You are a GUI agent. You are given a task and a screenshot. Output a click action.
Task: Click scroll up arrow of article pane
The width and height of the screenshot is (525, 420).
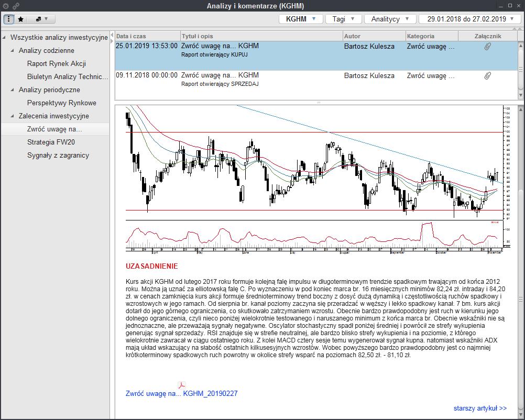(521, 109)
